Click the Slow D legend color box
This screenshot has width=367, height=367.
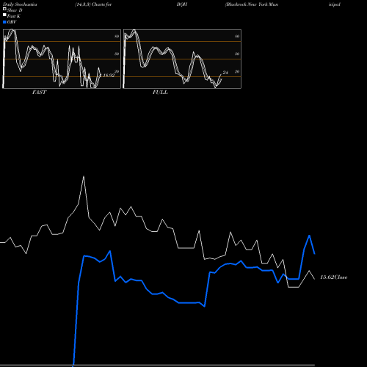click(4, 9)
